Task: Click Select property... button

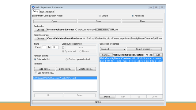Action: click(x=144, y=49)
